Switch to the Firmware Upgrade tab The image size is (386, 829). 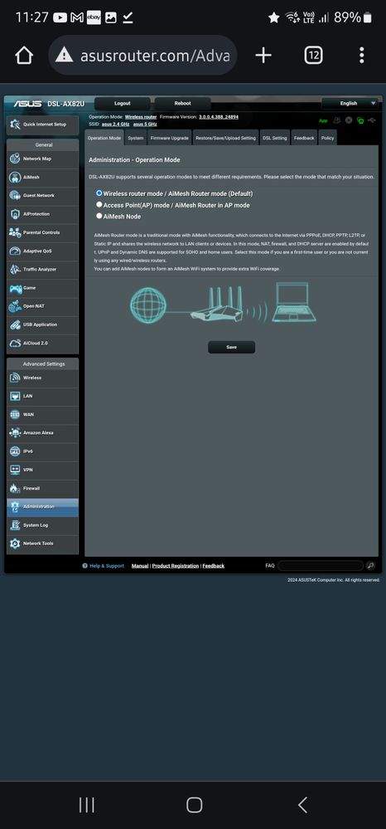point(170,138)
